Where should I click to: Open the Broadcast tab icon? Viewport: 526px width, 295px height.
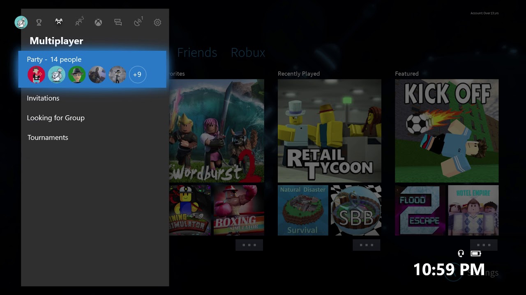pos(138,22)
